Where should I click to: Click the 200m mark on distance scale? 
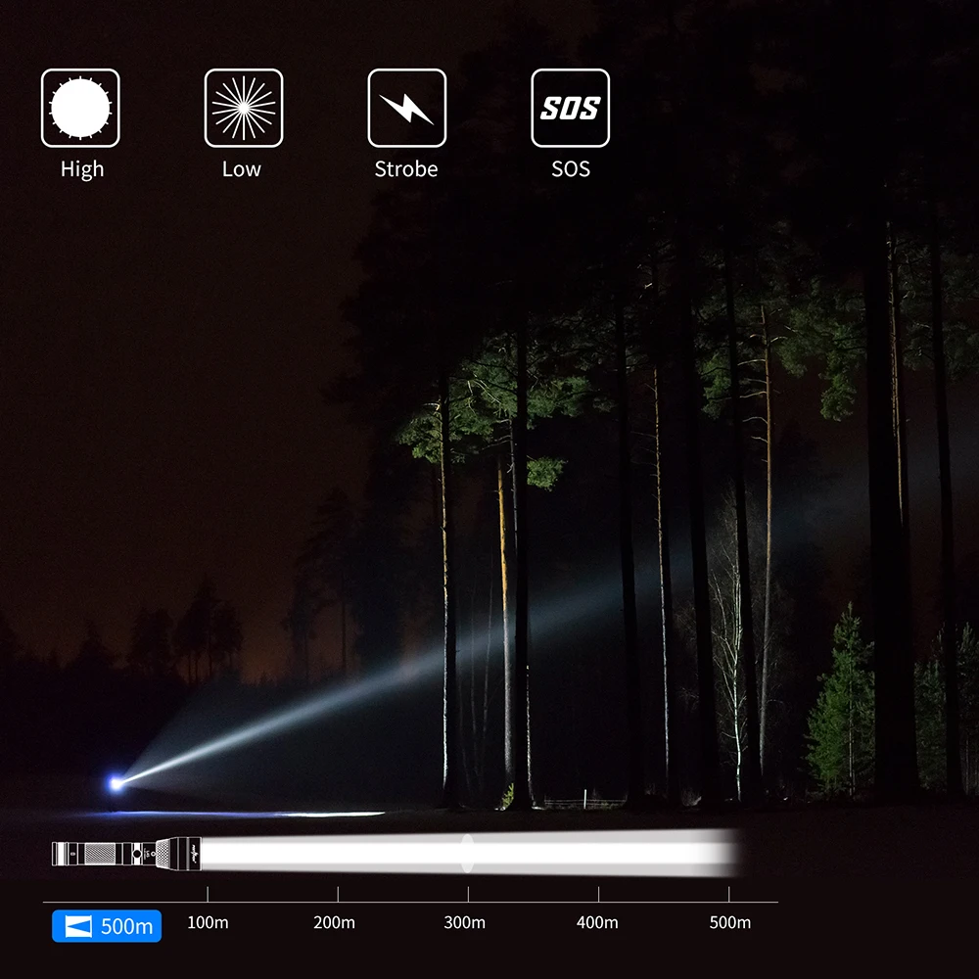334,922
